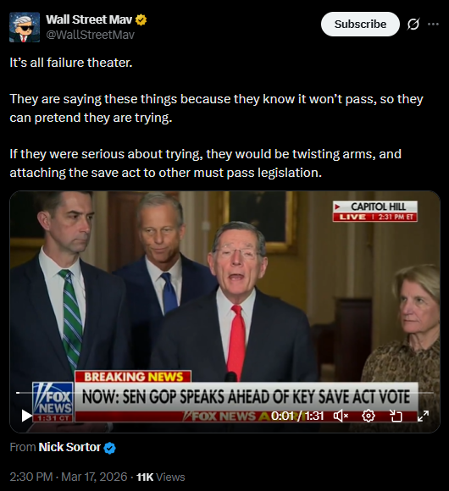Click the @WallStreetMav handle
Screen dimensions: 449x491
pos(91,35)
